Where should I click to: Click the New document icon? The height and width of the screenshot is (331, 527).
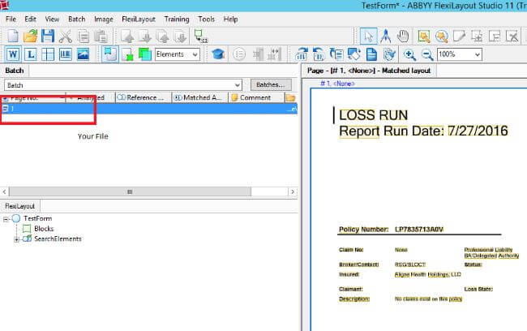point(13,36)
